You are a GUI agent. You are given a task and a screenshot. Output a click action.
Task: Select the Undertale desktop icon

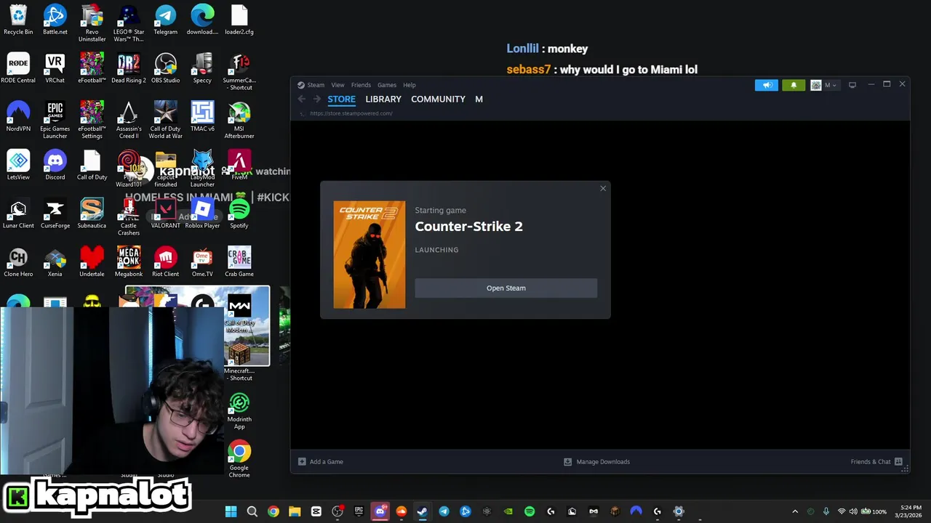pos(92,262)
